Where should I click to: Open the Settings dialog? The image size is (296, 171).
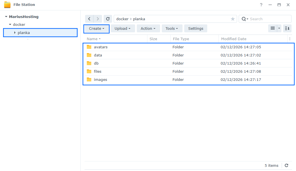(195, 28)
